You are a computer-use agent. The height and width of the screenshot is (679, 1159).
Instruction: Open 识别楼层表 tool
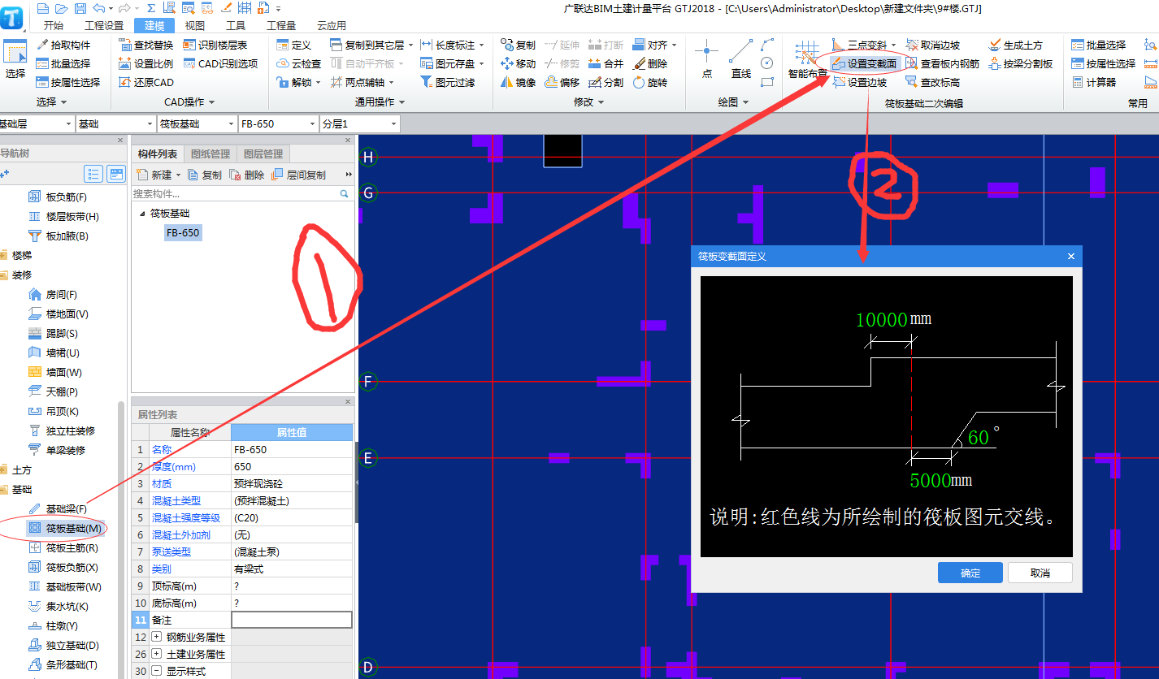coord(215,45)
